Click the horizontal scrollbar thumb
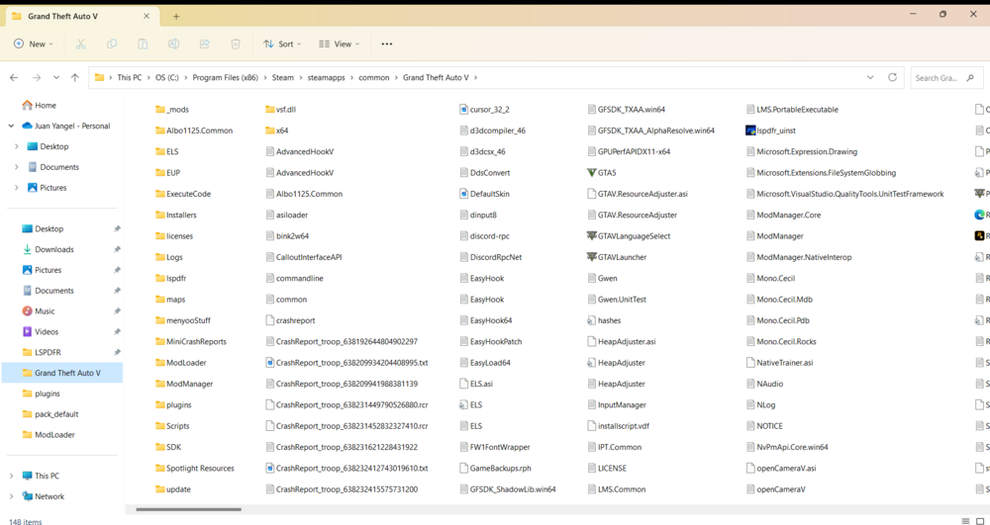The height and width of the screenshot is (525, 990). (188, 509)
